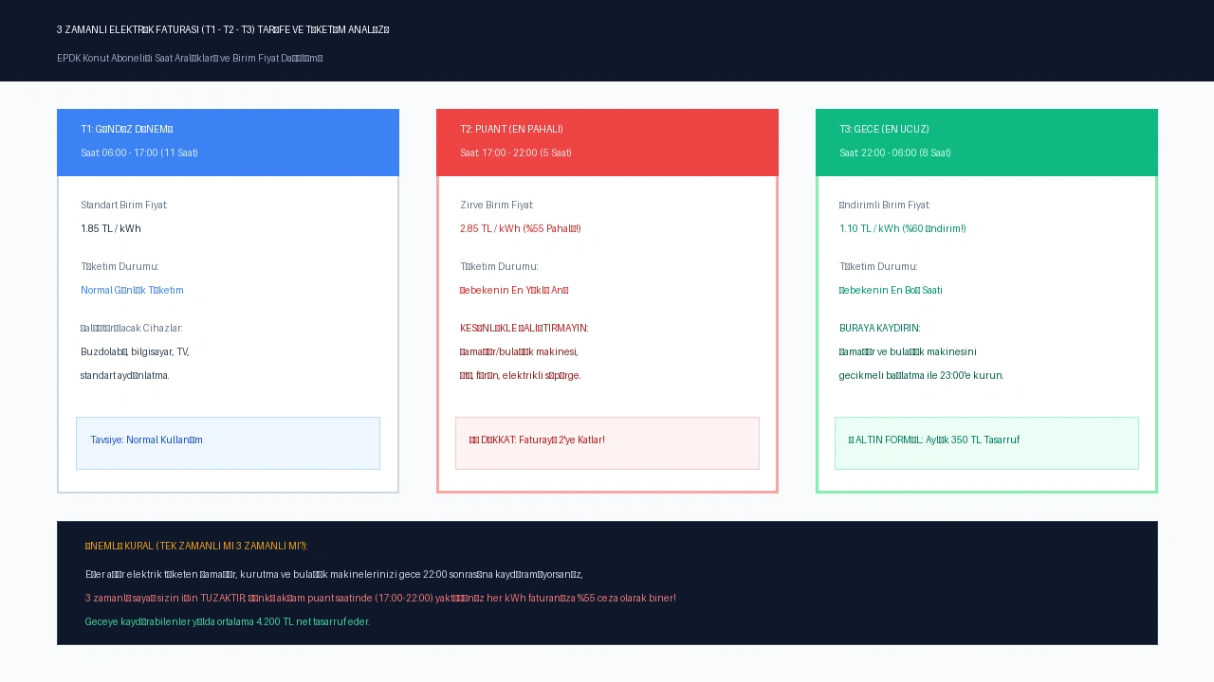Select the green line mentioning "4.200 TL net tasarruf"
Image resolution: width=1214 pixels, height=682 pixels.
click(x=228, y=621)
